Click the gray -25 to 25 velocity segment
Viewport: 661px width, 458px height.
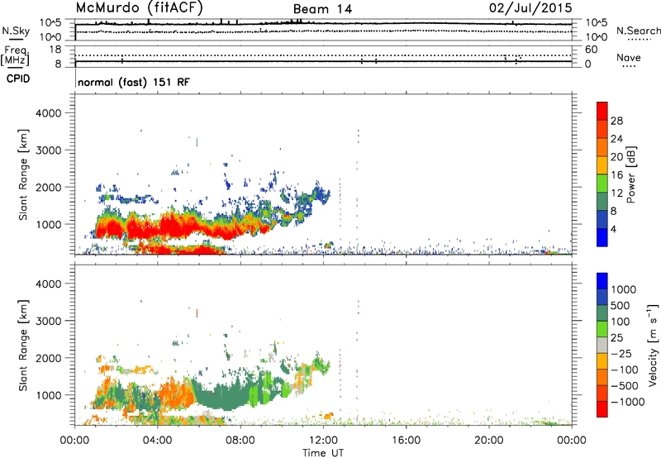pos(602,345)
